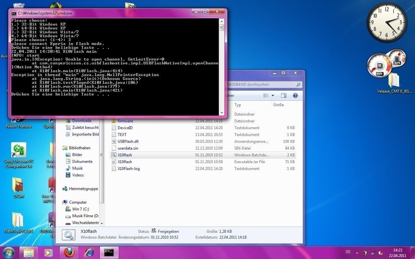Launch Internet Explorer from the taskbar

coord(89,253)
